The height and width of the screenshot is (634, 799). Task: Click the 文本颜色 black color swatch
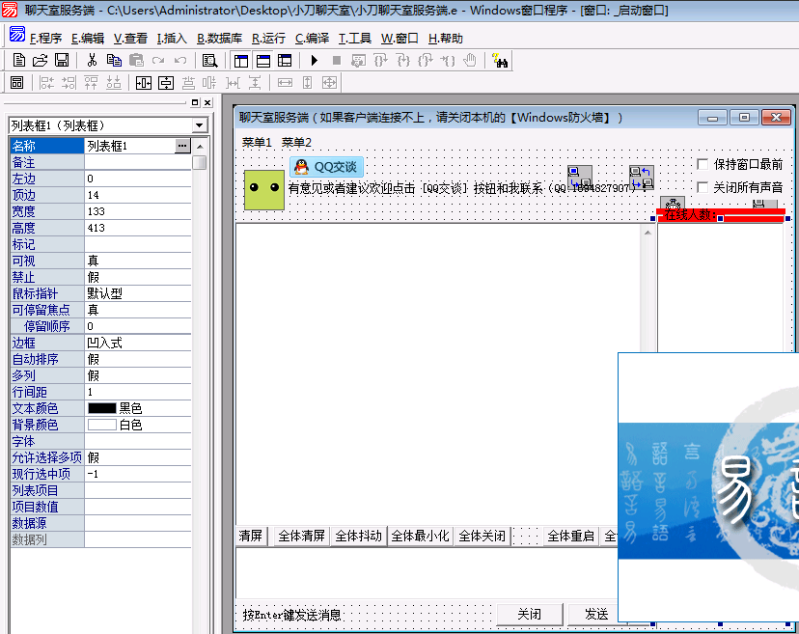(102, 408)
